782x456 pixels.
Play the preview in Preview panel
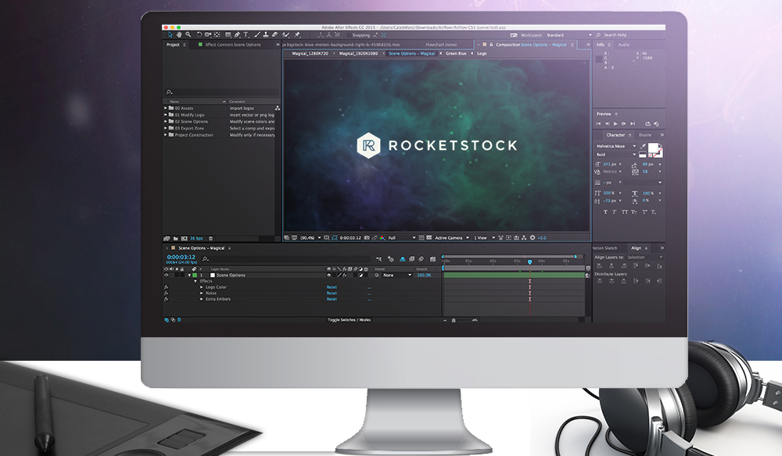point(615,124)
